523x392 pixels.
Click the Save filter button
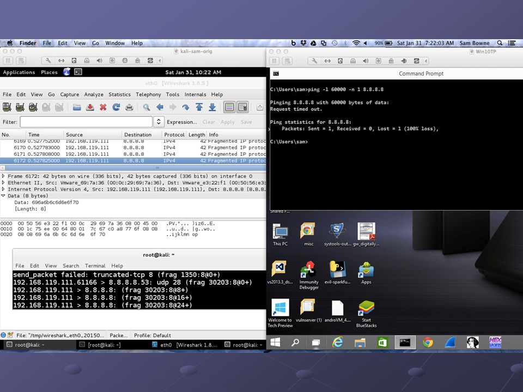pos(246,122)
